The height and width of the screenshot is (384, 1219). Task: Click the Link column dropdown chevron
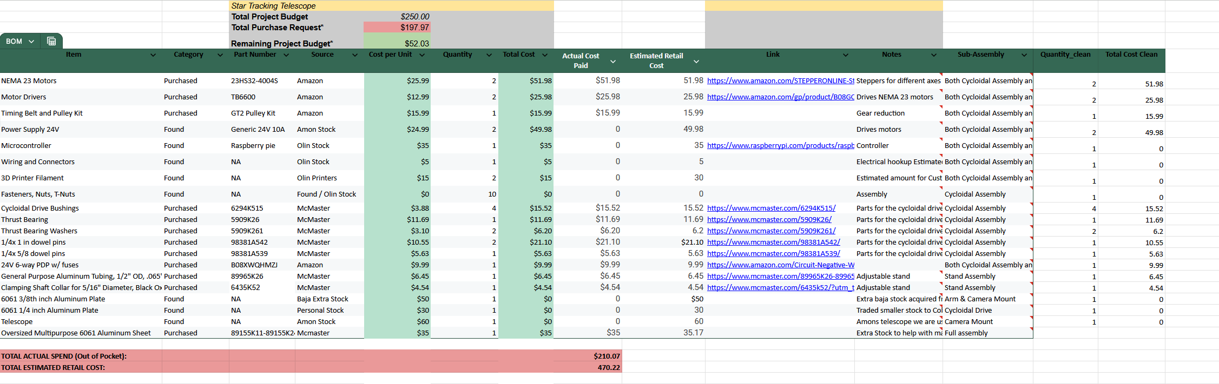tap(846, 55)
